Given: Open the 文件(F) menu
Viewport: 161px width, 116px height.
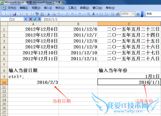Looking at the screenshot, I should pos(12,8).
